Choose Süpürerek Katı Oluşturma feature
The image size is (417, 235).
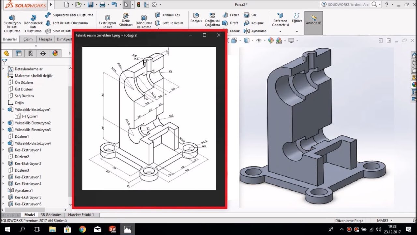(x=69, y=15)
